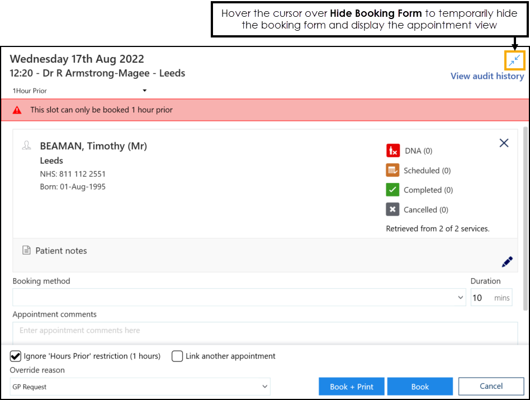
Task: Open the 1Hour Prior slot type dropdown
Action: click(79, 91)
